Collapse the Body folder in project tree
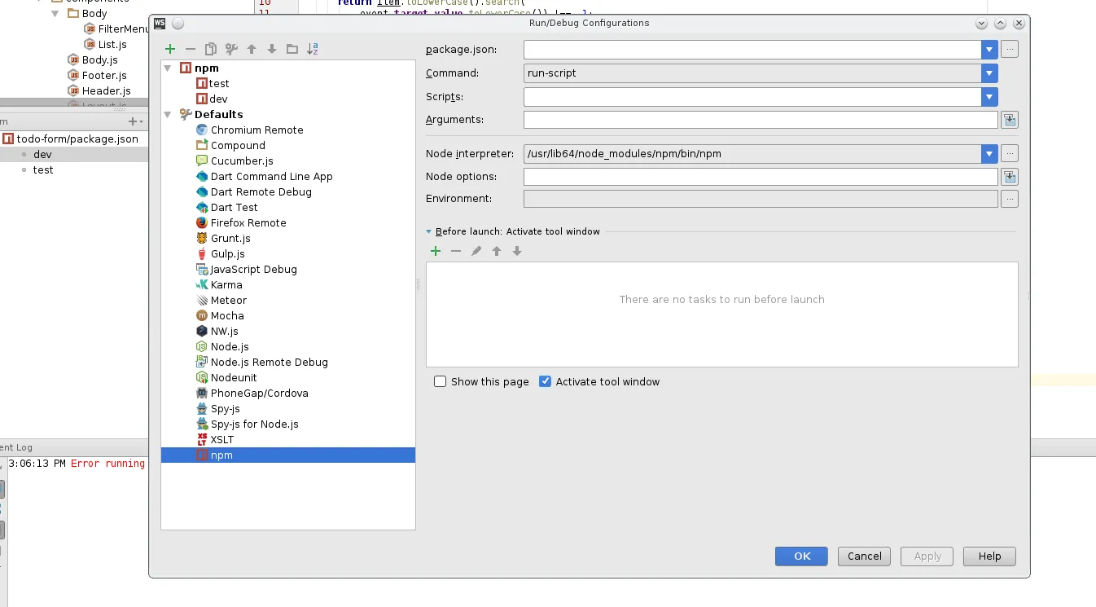1096x607 pixels. click(x=55, y=13)
